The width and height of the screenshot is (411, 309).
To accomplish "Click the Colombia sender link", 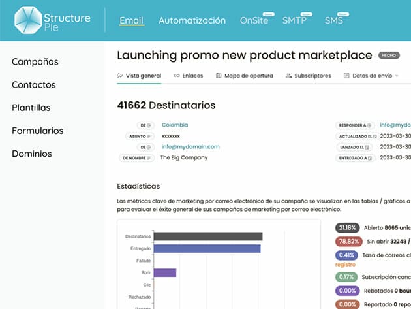I will coord(174,124).
